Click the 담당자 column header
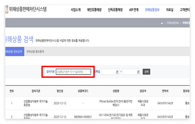 click(143, 91)
